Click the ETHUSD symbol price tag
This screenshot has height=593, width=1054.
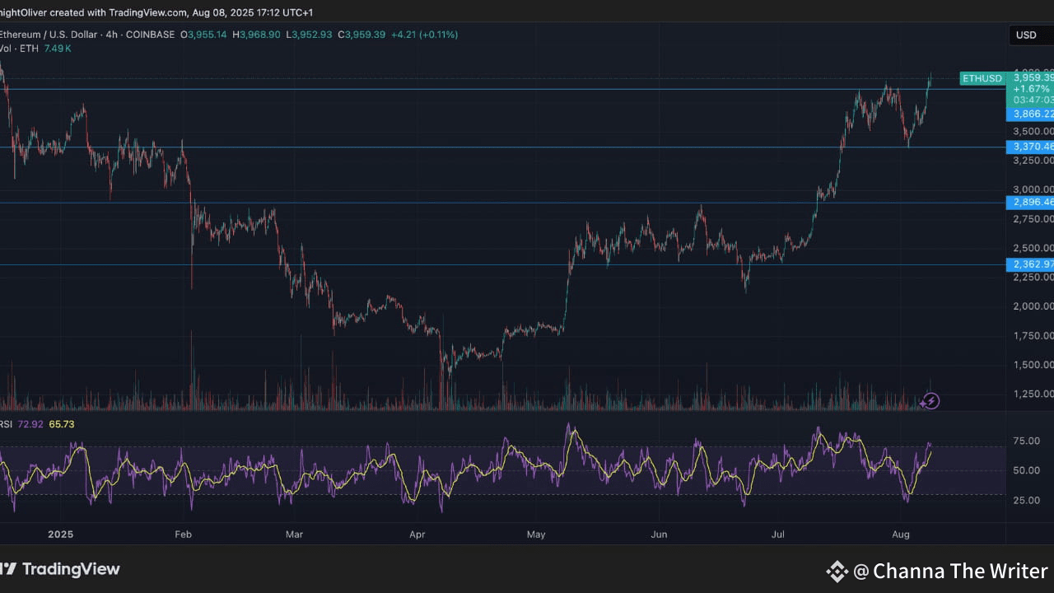(x=982, y=78)
